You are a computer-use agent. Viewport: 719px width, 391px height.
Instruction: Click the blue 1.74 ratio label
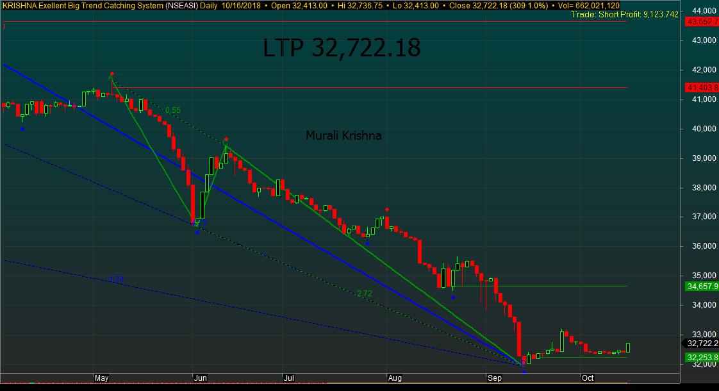(x=116, y=279)
